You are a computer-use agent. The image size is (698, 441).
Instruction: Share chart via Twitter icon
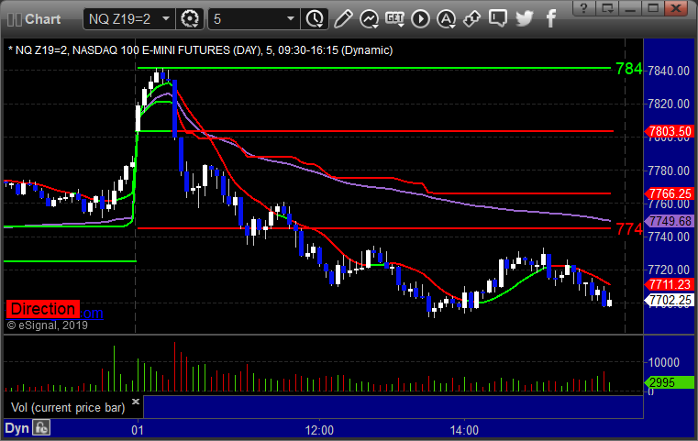coord(525,19)
